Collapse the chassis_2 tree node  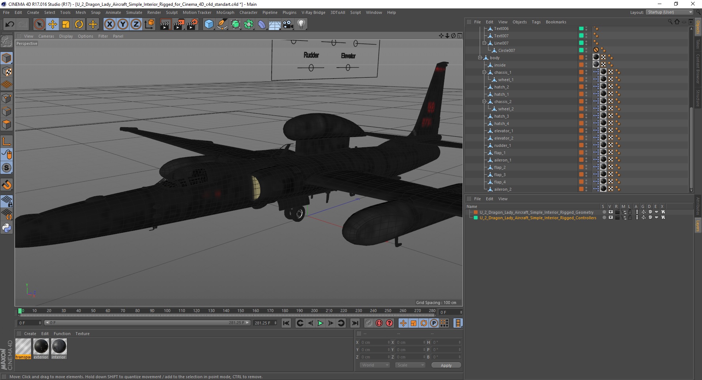point(484,102)
